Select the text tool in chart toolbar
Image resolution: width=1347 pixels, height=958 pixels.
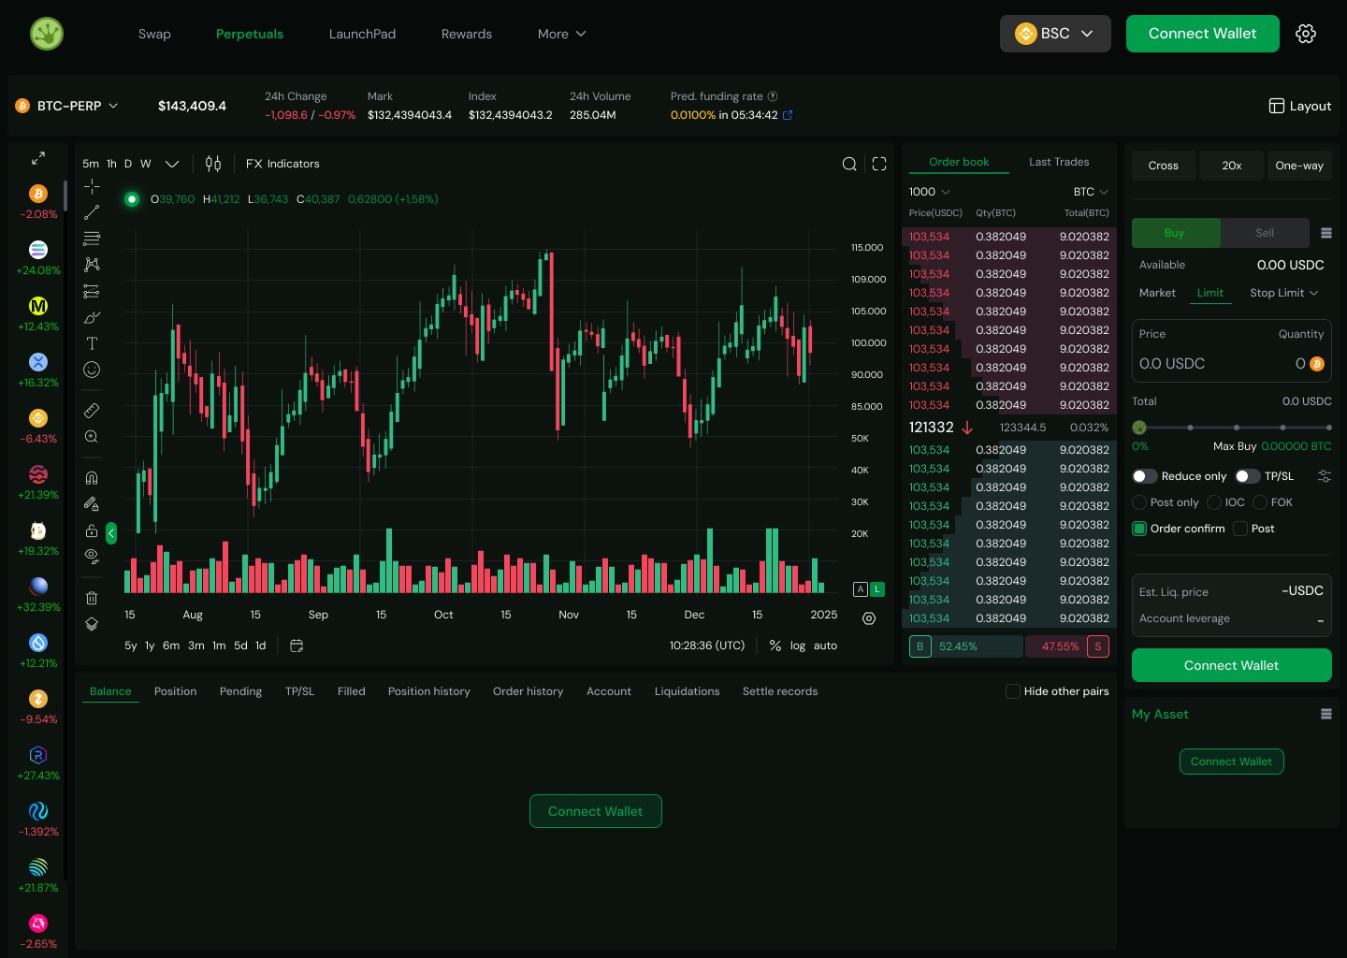click(92, 343)
